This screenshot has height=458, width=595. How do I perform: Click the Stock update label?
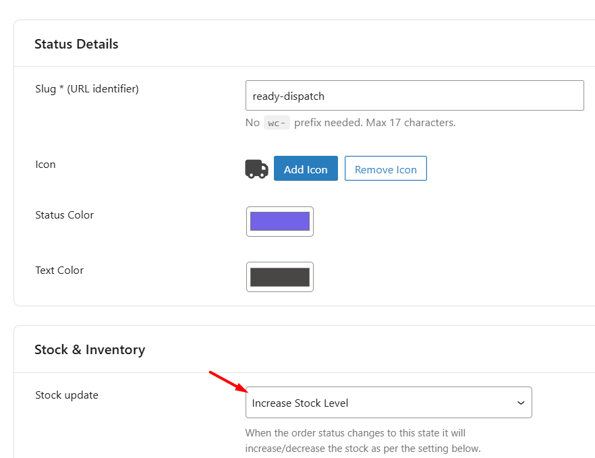(x=67, y=395)
